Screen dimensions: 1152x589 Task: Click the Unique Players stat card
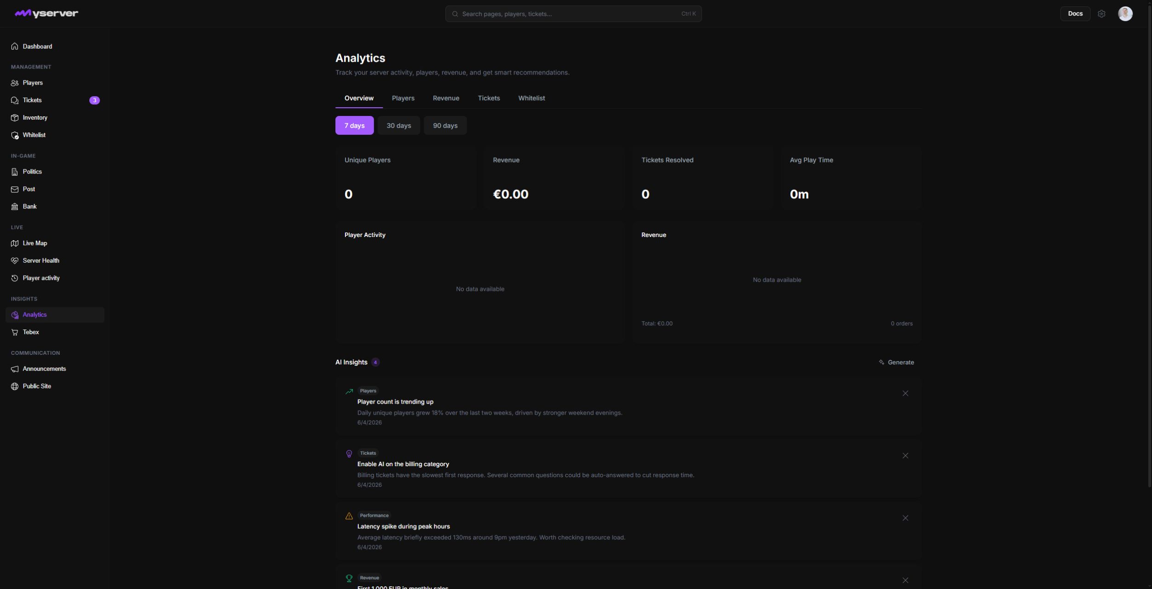[x=405, y=178]
